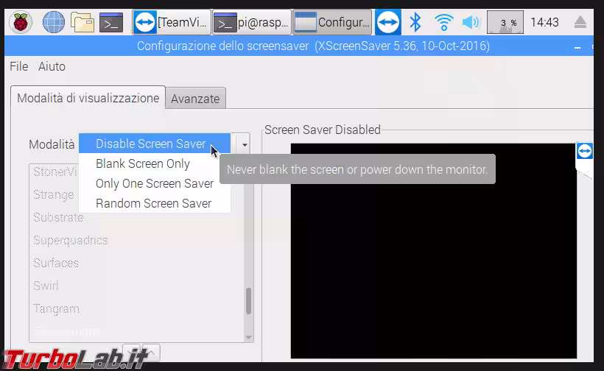This screenshot has height=371, width=604.
Task: Open the TeamViewer tray icon
Action: click(388, 22)
